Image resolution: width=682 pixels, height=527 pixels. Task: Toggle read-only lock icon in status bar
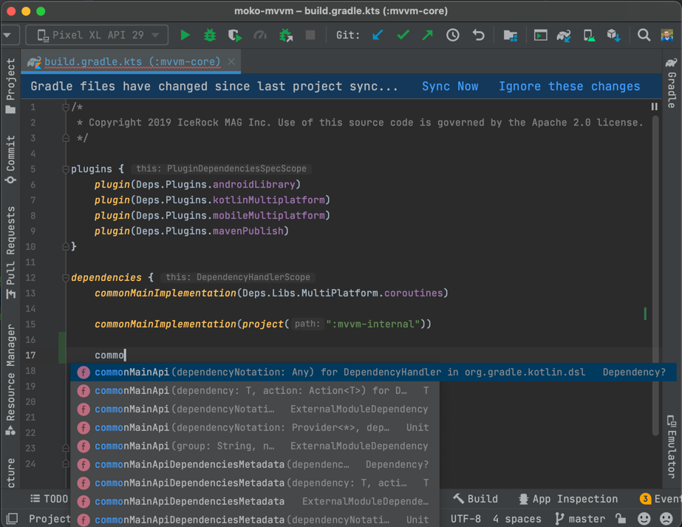pos(621,519)
